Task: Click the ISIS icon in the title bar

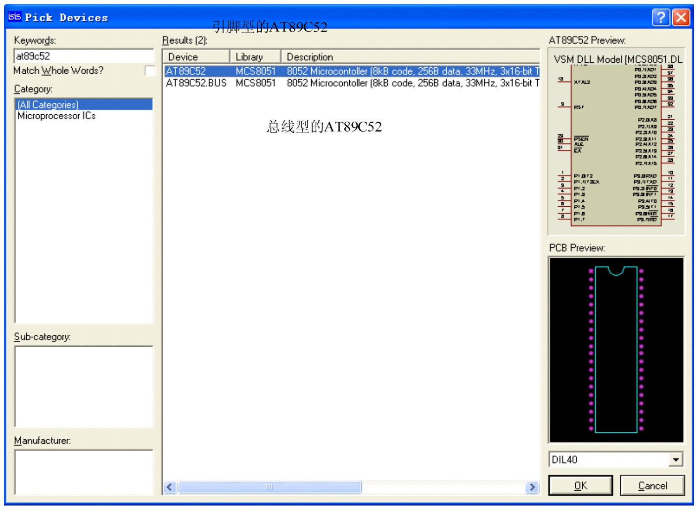Action: [14, 17]
